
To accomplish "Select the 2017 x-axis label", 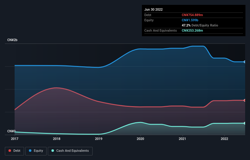I will (x=15, y=139).
